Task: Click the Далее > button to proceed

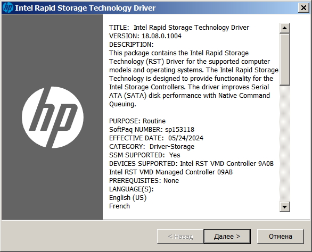Action: [x=227, y=237]
